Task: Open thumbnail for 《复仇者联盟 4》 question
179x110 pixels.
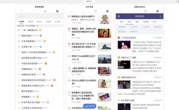Action: click(x=105, y=71)
